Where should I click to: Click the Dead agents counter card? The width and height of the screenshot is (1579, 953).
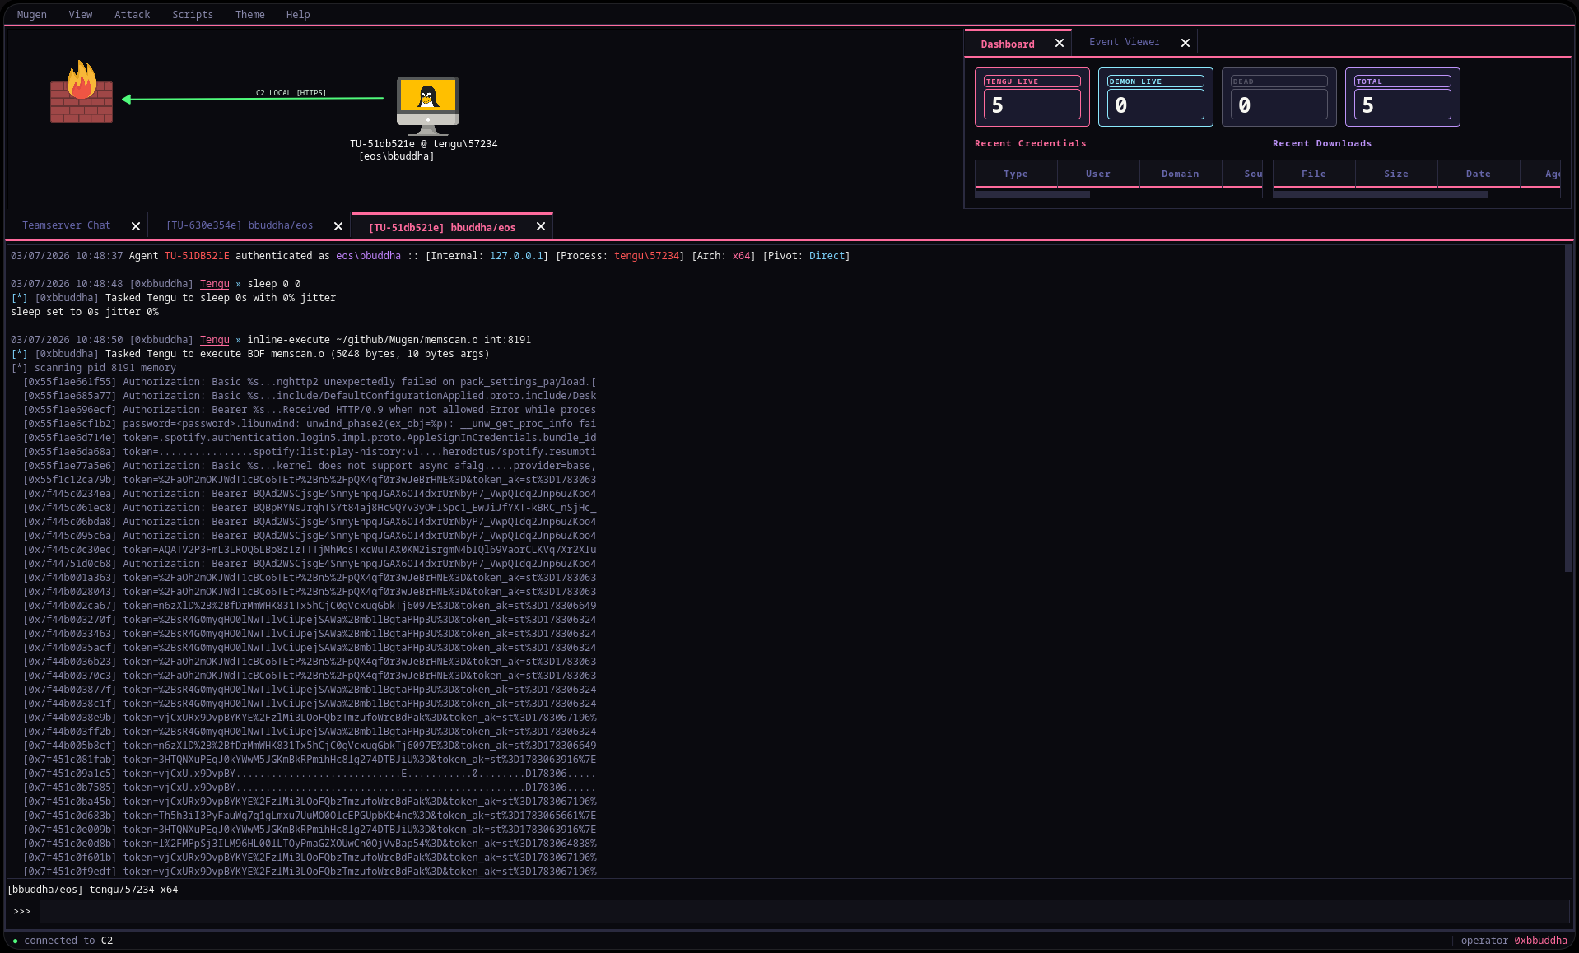pos(1279,97)
